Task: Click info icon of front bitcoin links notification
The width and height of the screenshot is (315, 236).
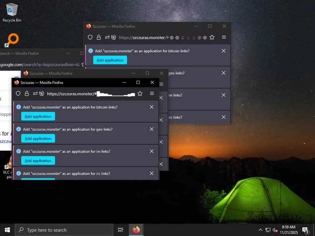Action: (x=18, y=107)
